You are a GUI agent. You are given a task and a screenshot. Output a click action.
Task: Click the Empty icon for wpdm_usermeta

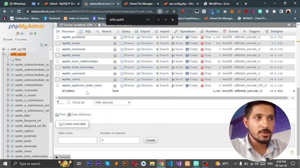point(187,74)
